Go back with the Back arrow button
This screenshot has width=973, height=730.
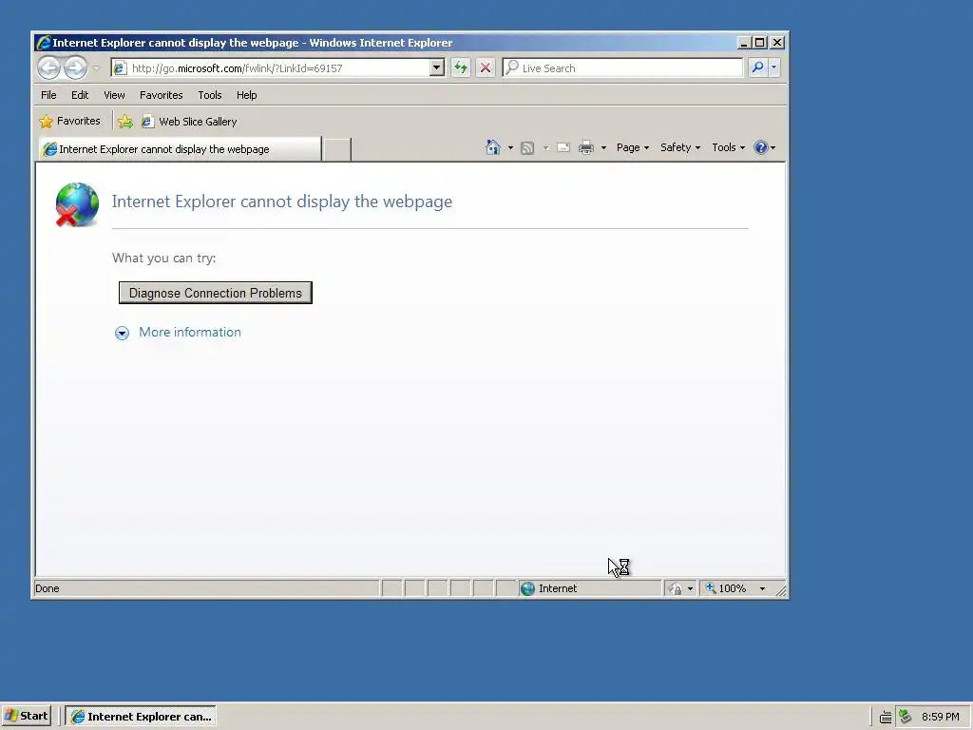pyautogui.click(x=49, y=67)
